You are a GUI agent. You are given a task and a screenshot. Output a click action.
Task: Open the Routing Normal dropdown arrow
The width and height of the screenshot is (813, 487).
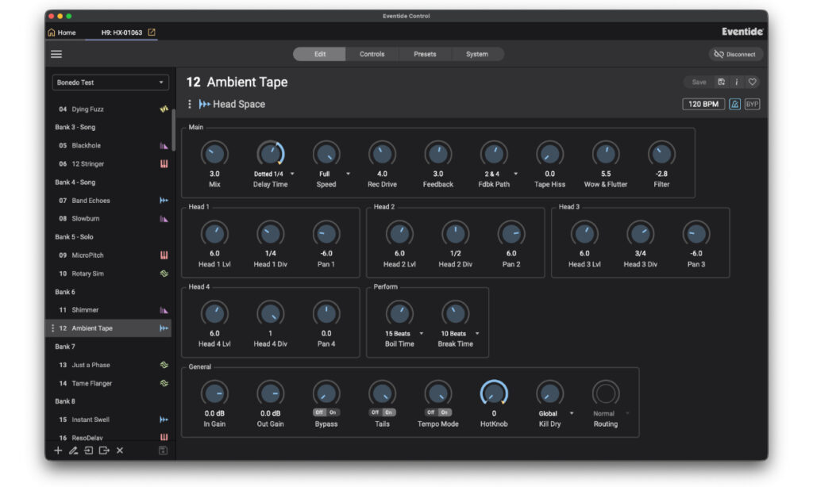(627, 413)
